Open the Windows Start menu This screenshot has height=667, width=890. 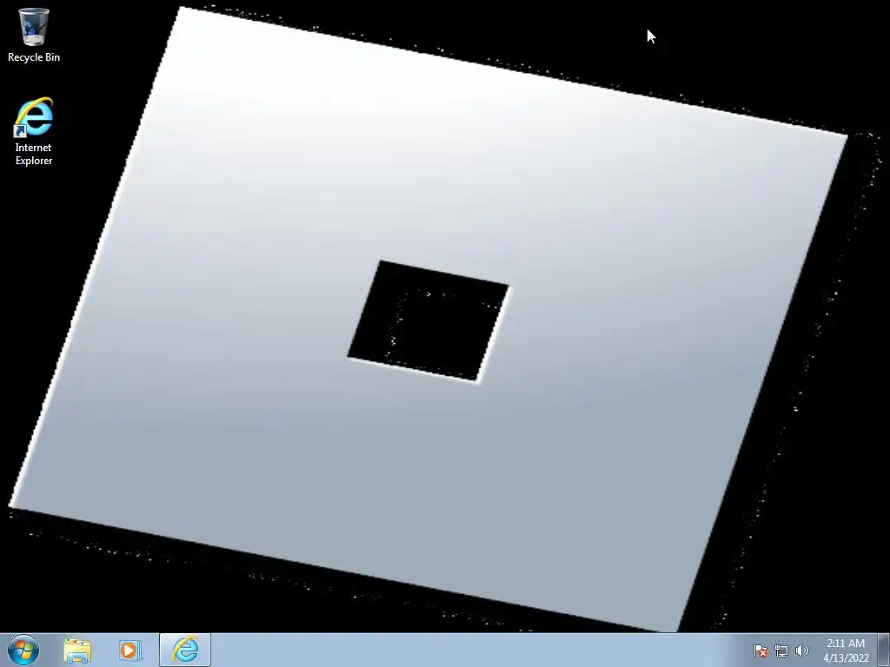(x=23, y=650)
